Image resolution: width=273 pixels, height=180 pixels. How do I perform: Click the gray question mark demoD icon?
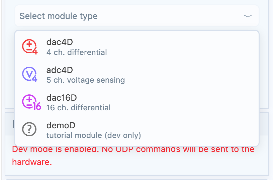pyautogui.click(x=29, y=129)
